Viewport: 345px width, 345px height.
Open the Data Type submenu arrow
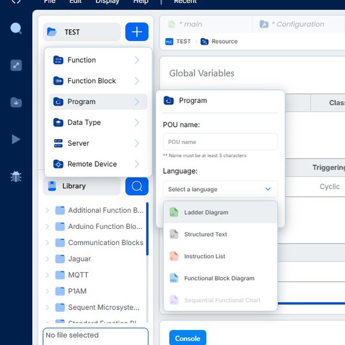(137, 122)
